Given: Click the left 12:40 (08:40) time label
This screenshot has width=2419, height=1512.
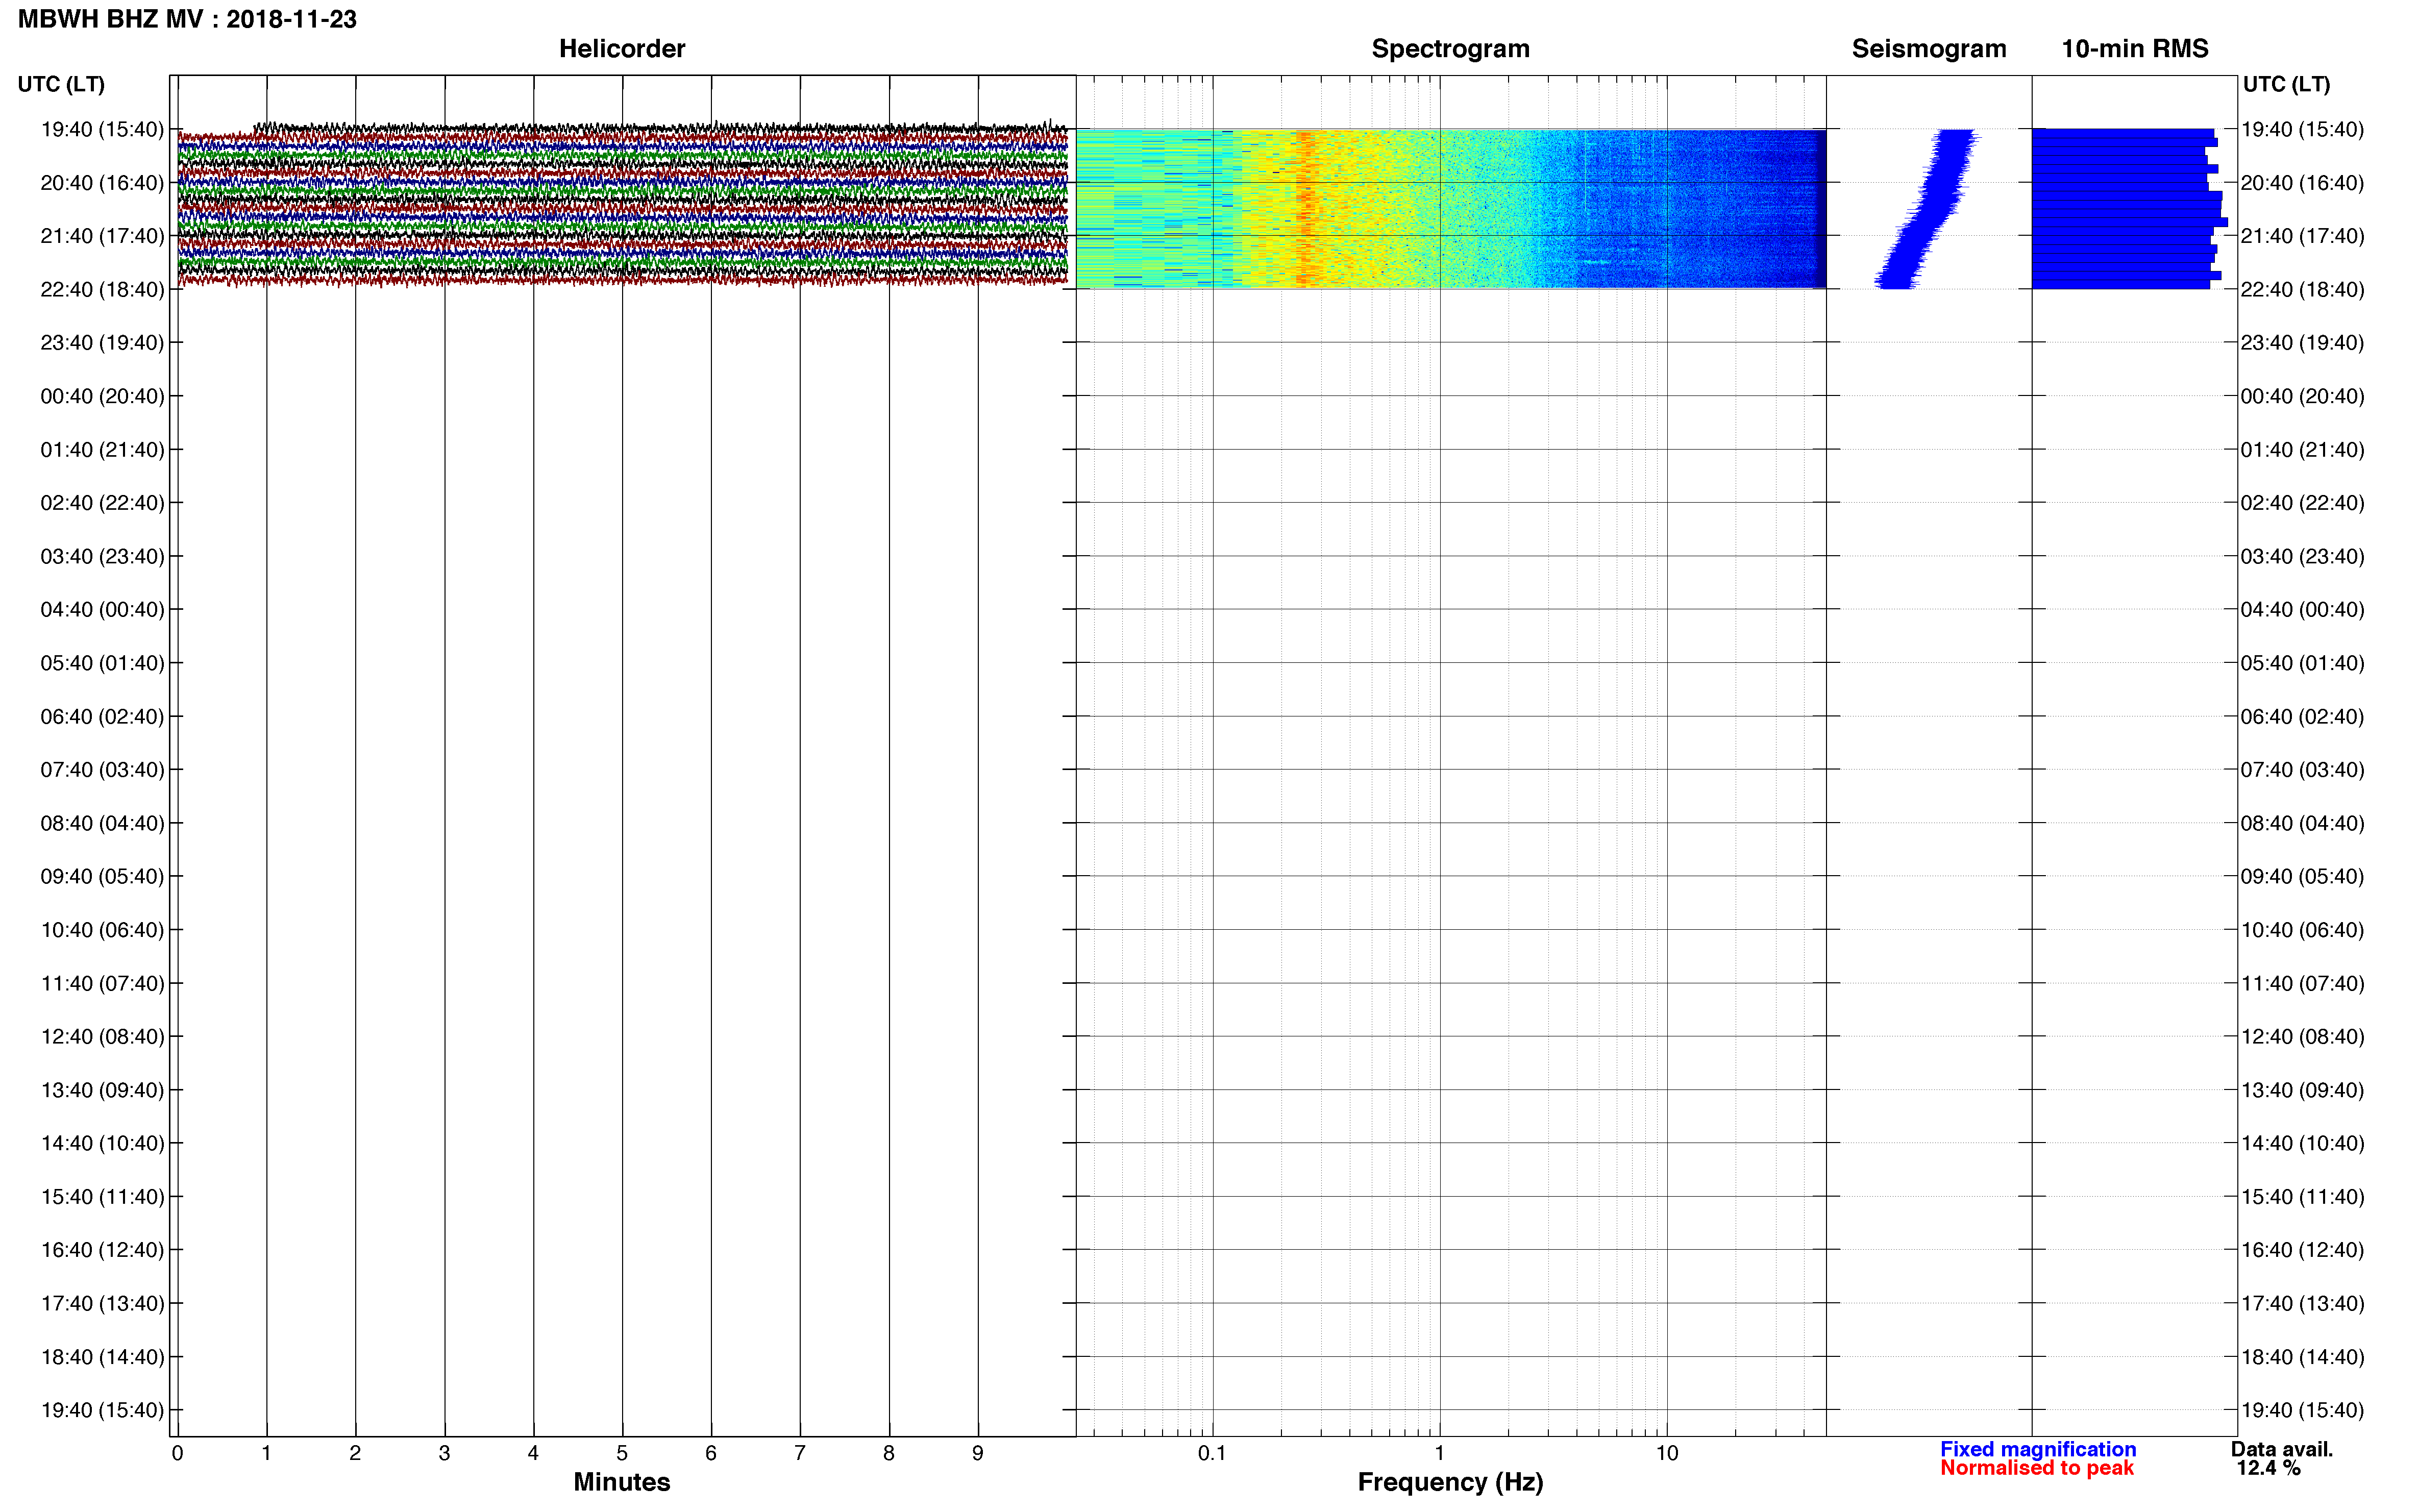Looking at the screenshot, I should 102,1037.
